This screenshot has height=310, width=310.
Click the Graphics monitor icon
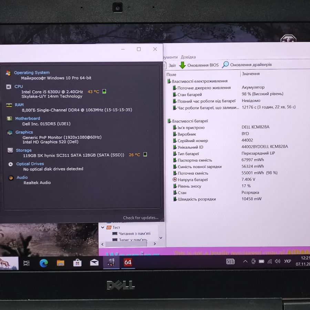pos(10,133)
